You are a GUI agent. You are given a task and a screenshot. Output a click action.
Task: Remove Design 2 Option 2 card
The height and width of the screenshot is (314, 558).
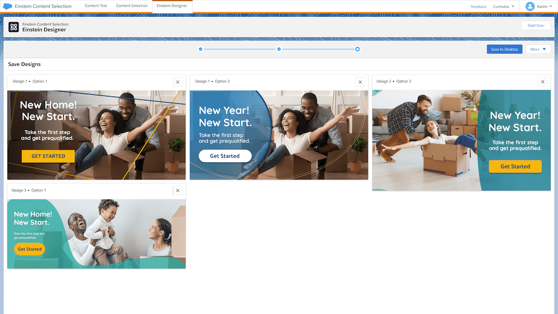click(x=542, y=82)
